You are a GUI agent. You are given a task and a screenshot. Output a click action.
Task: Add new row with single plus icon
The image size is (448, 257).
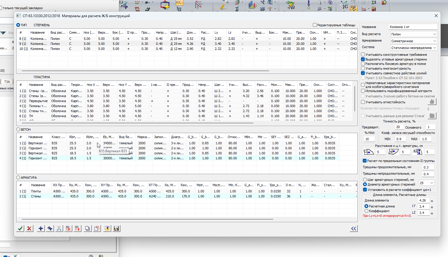[41, 228]
